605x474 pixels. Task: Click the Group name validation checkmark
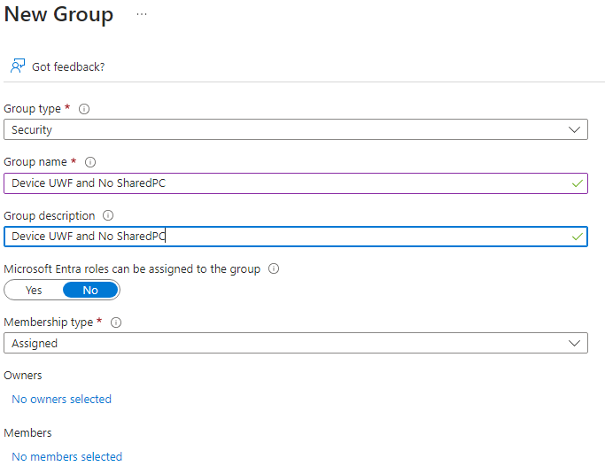[x=578, y=183]
